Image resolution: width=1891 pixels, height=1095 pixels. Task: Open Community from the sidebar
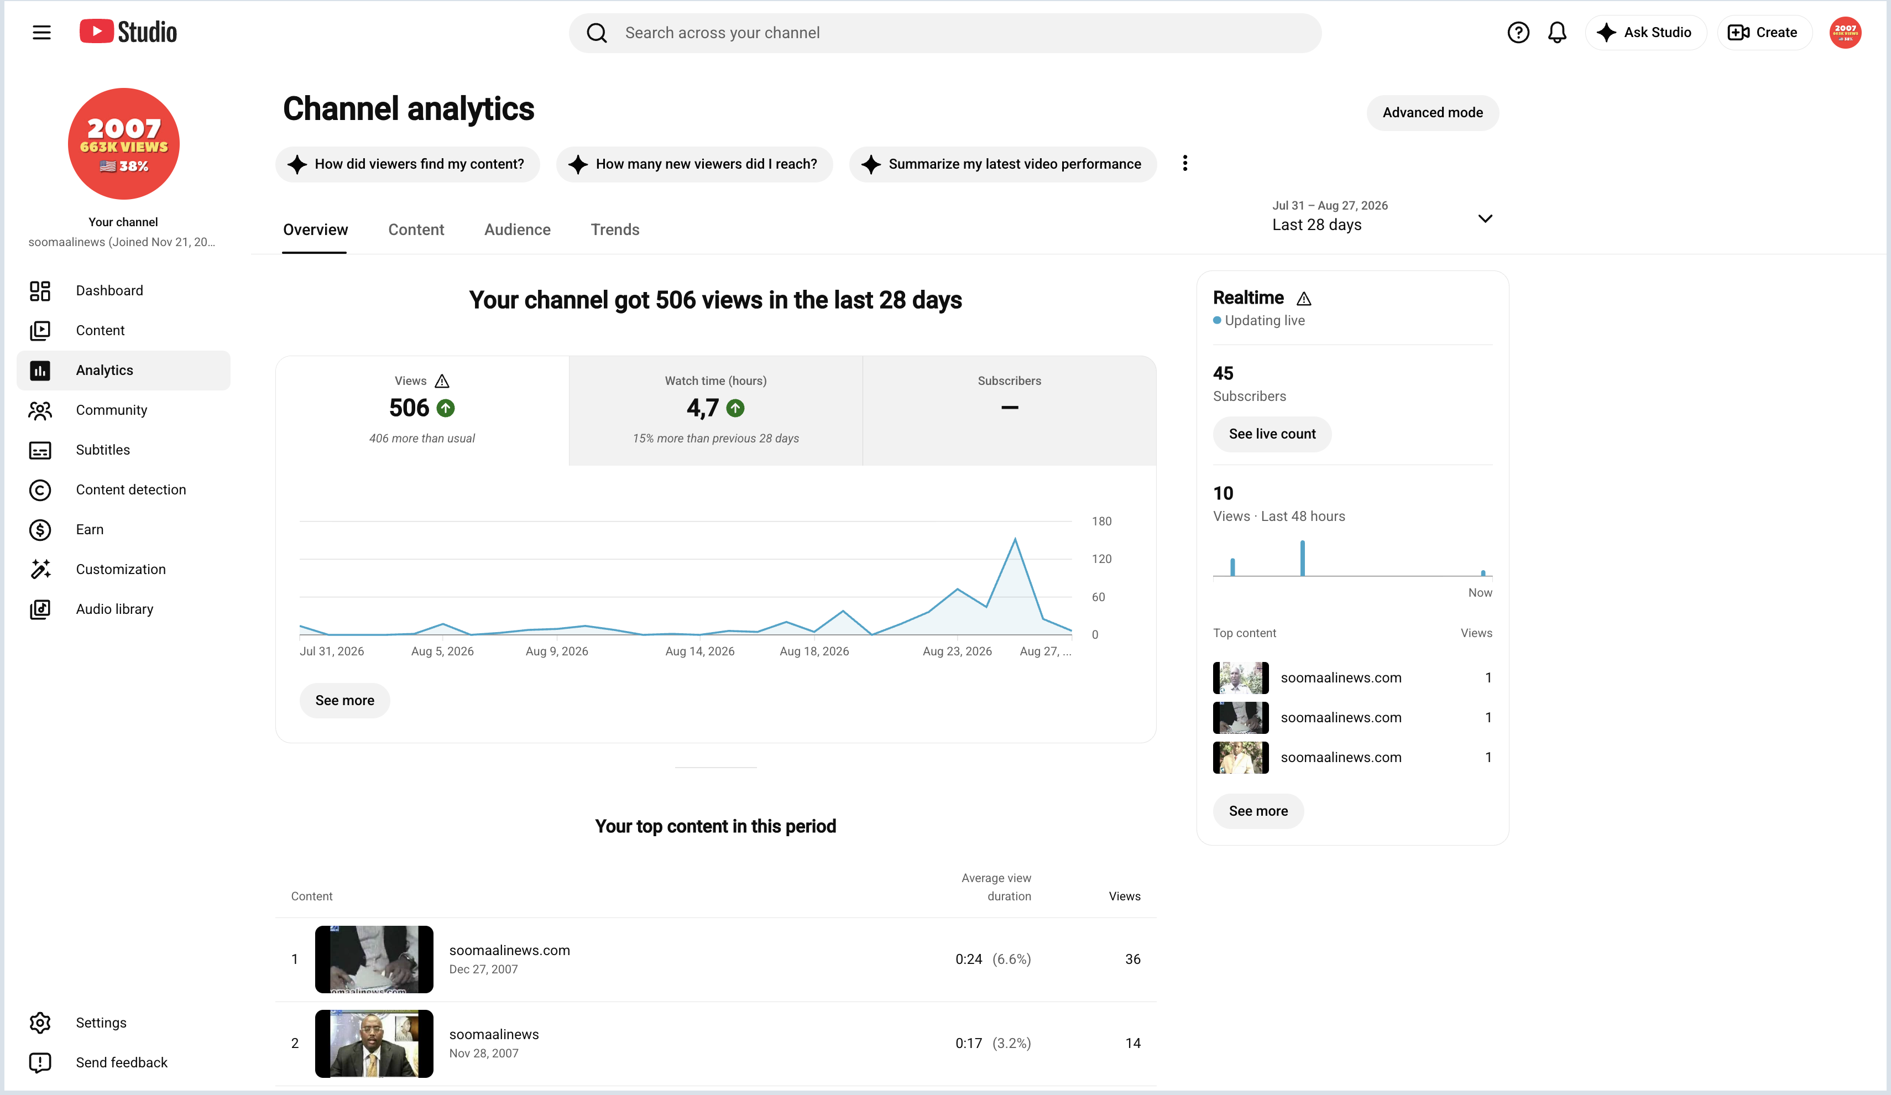point(124,410)
